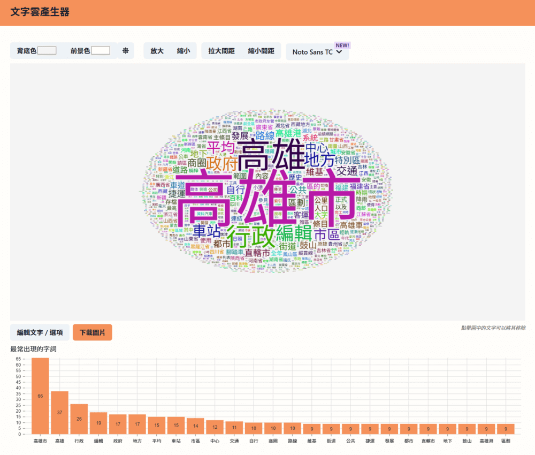Click 縮小間距 to reduce word spacing
This screenshot has width=535, height=455.
[x=261, y=51]
